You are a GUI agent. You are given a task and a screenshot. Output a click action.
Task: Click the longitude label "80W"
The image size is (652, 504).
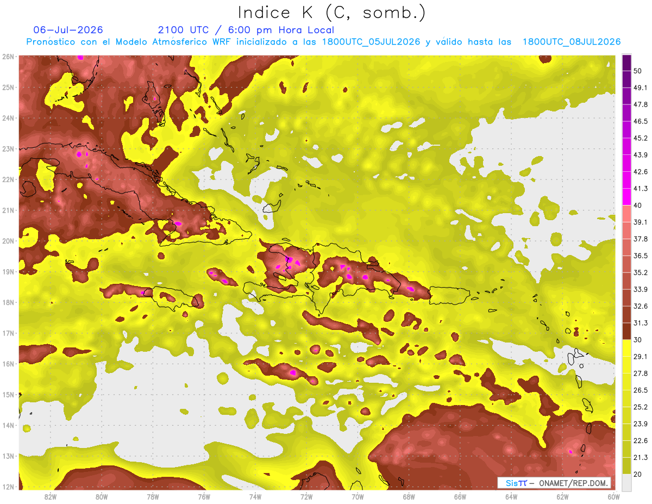(102, 497)
